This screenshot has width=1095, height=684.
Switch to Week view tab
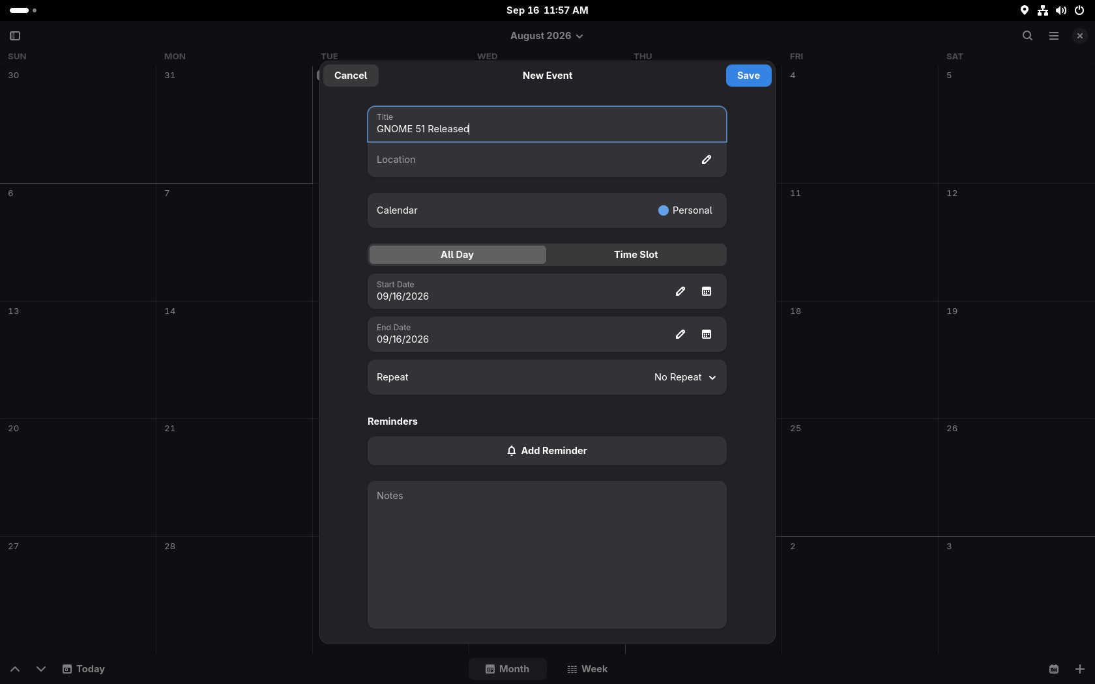587,669
